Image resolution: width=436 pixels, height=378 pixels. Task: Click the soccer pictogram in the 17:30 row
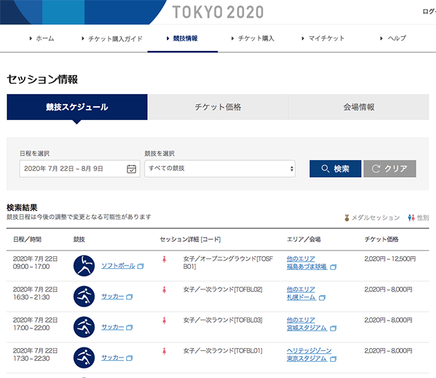click(x=84, y=357)
